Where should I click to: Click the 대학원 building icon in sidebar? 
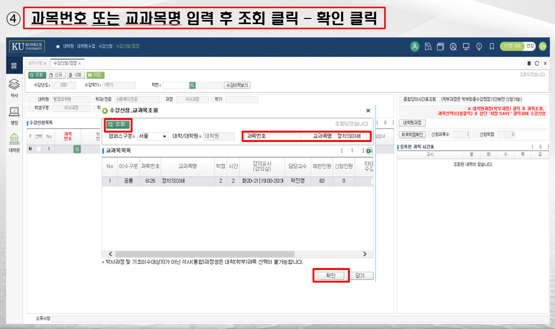point(14,140)
